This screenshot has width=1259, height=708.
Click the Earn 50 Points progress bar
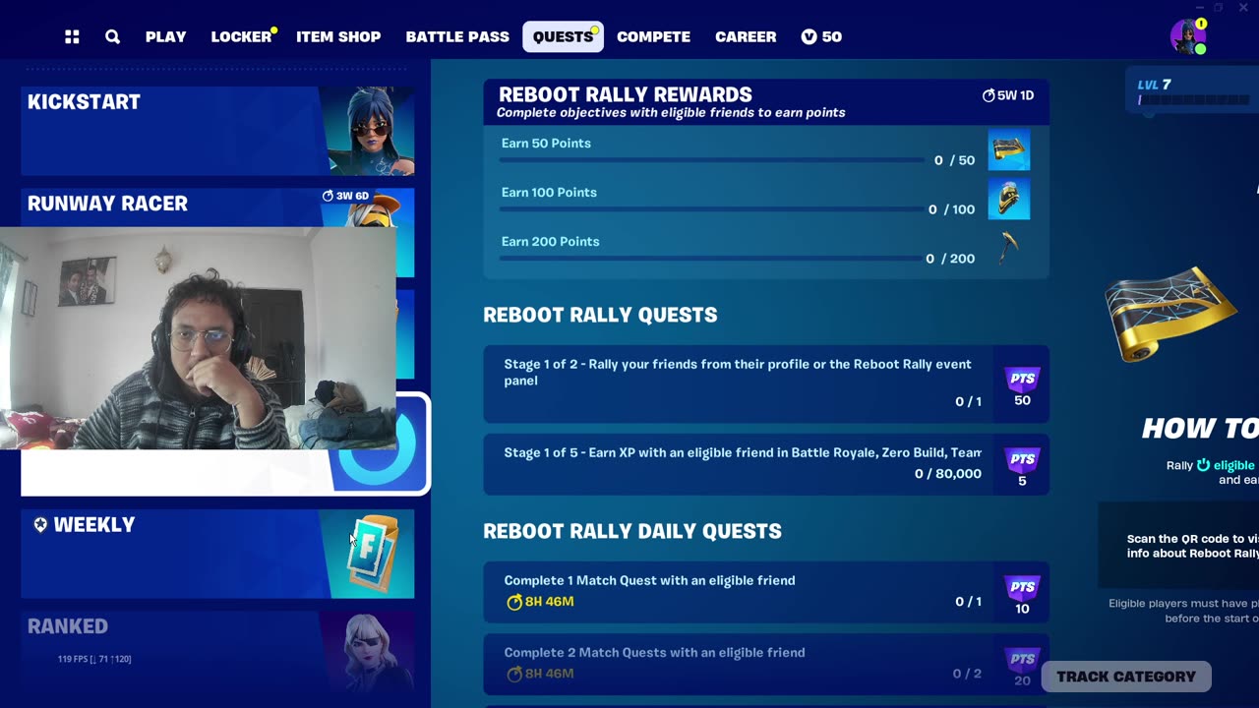[711, 160]
